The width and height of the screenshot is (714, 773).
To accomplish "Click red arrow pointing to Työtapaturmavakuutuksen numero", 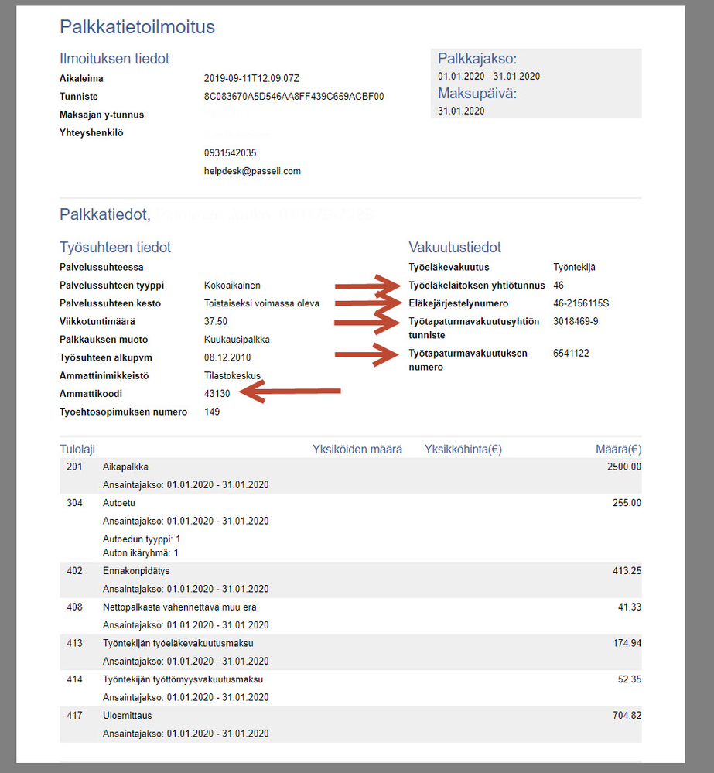I will [365, 354].
